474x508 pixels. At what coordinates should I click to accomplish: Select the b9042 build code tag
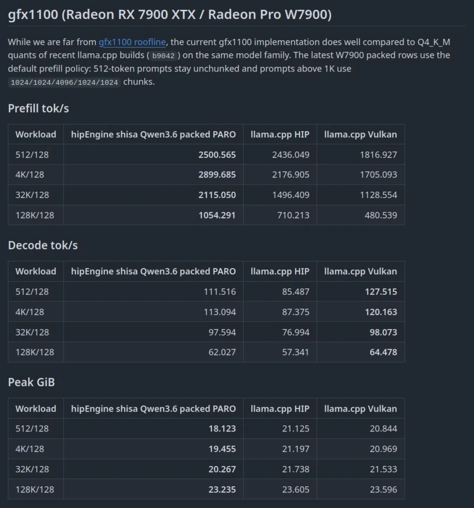pos(163,56)
